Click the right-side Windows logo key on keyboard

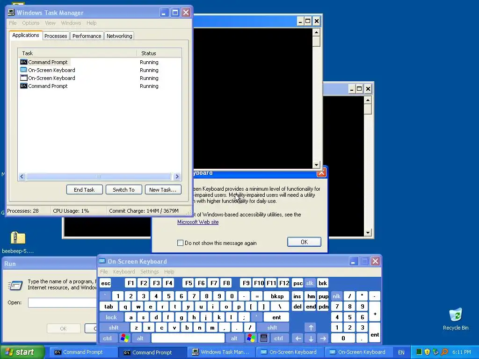[251, 338]
